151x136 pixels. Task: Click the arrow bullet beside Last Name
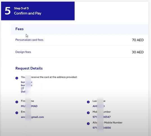(x=88, y=102)
